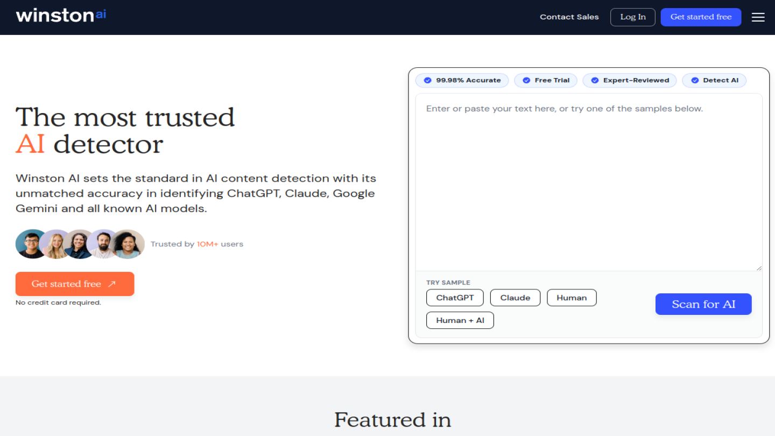This screenshot has width=775, height=436.
Task: Click checkmark icon on Detect AI badge
Action: 694,80
